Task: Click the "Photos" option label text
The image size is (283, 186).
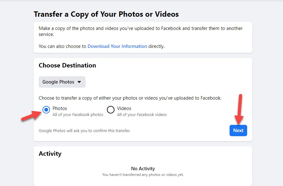Action: [60, 108]
